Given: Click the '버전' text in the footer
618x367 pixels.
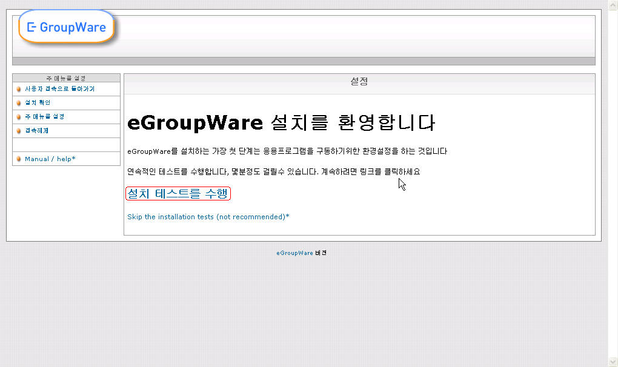Looking at the screenshot, I should tap(321, 253).
